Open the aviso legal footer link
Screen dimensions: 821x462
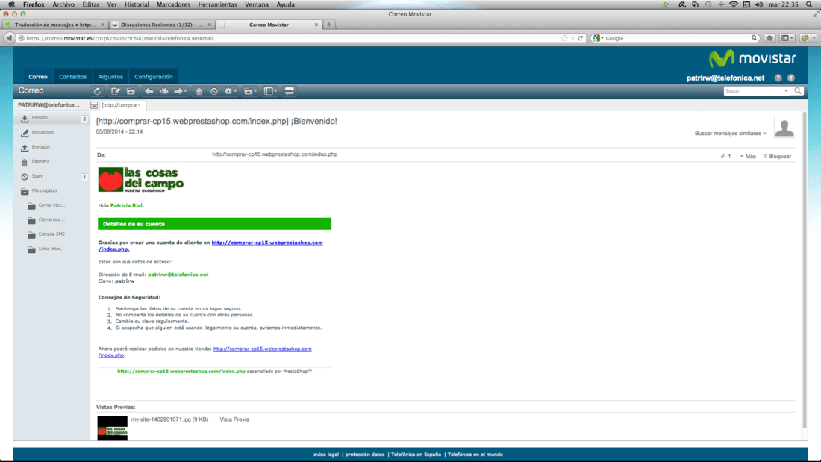click(x=326, y=455)
